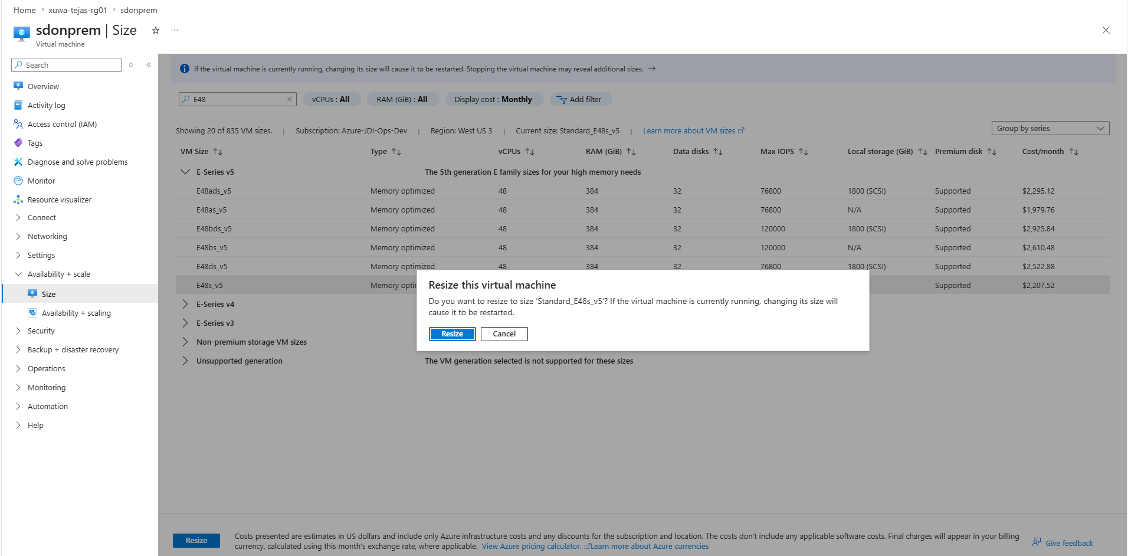Sort by Type column
Viewport: 1128px width, 556px height.
(386, 152)
